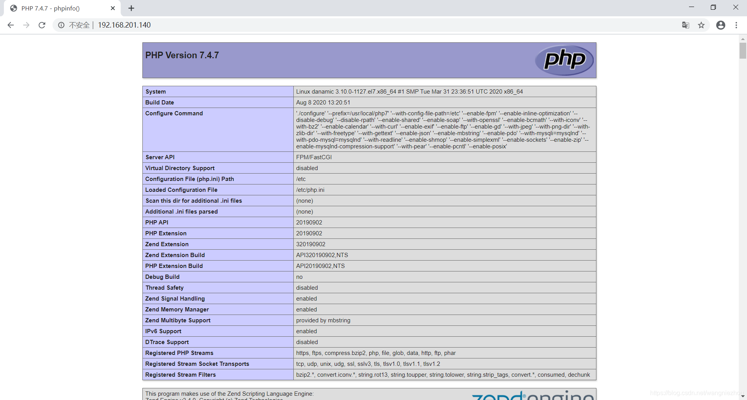Click the scrollbar up arrow

[x=743, y=39]
